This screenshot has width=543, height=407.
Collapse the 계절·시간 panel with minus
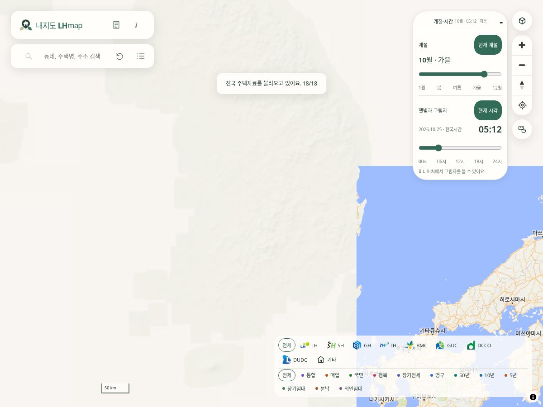(501, 22)
